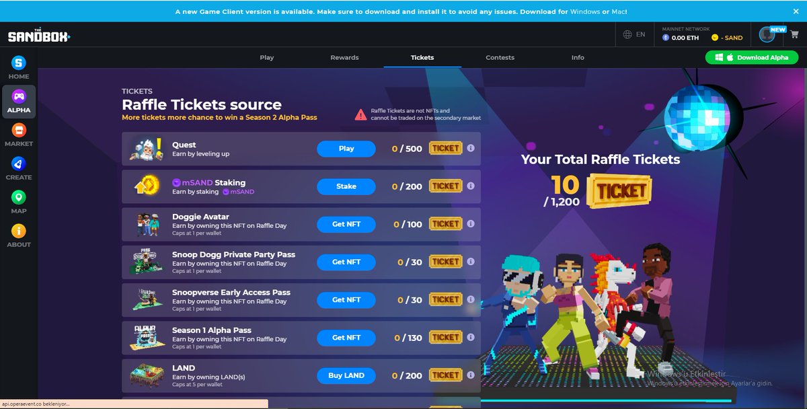Open the Home sidebar icon

pyautogui.click(x=19, y=68)
